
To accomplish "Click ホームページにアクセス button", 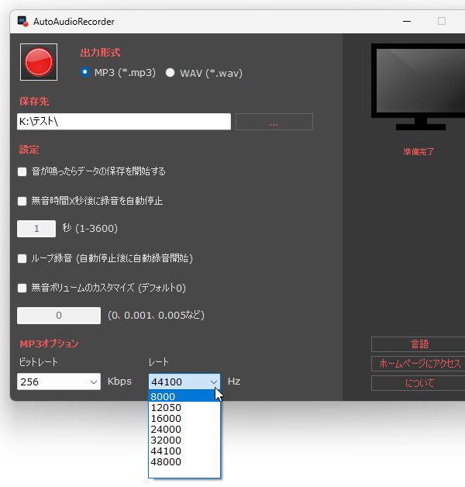I will coord(419,364).
